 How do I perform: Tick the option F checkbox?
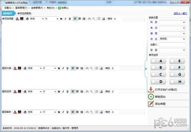[x=172, y=68]
